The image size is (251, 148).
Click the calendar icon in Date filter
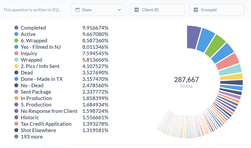[x=77, y=10]
